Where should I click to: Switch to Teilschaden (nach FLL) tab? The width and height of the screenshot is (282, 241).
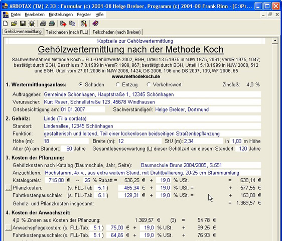(x=67, y=32)
